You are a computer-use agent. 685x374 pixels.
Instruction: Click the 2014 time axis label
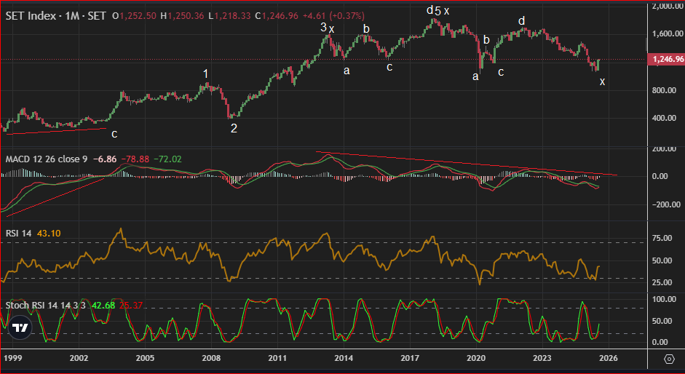coord(344,358)
